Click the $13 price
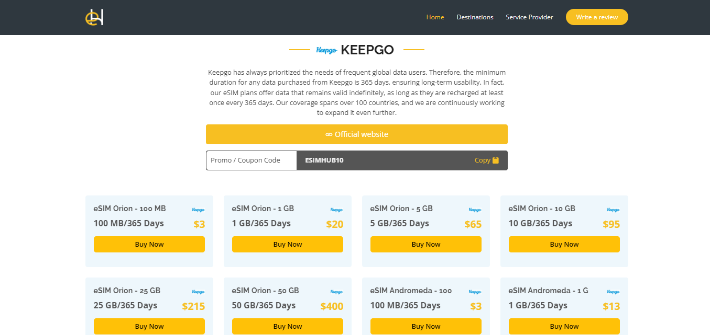Viewport: 710px width, 335px height. point(611,307)
